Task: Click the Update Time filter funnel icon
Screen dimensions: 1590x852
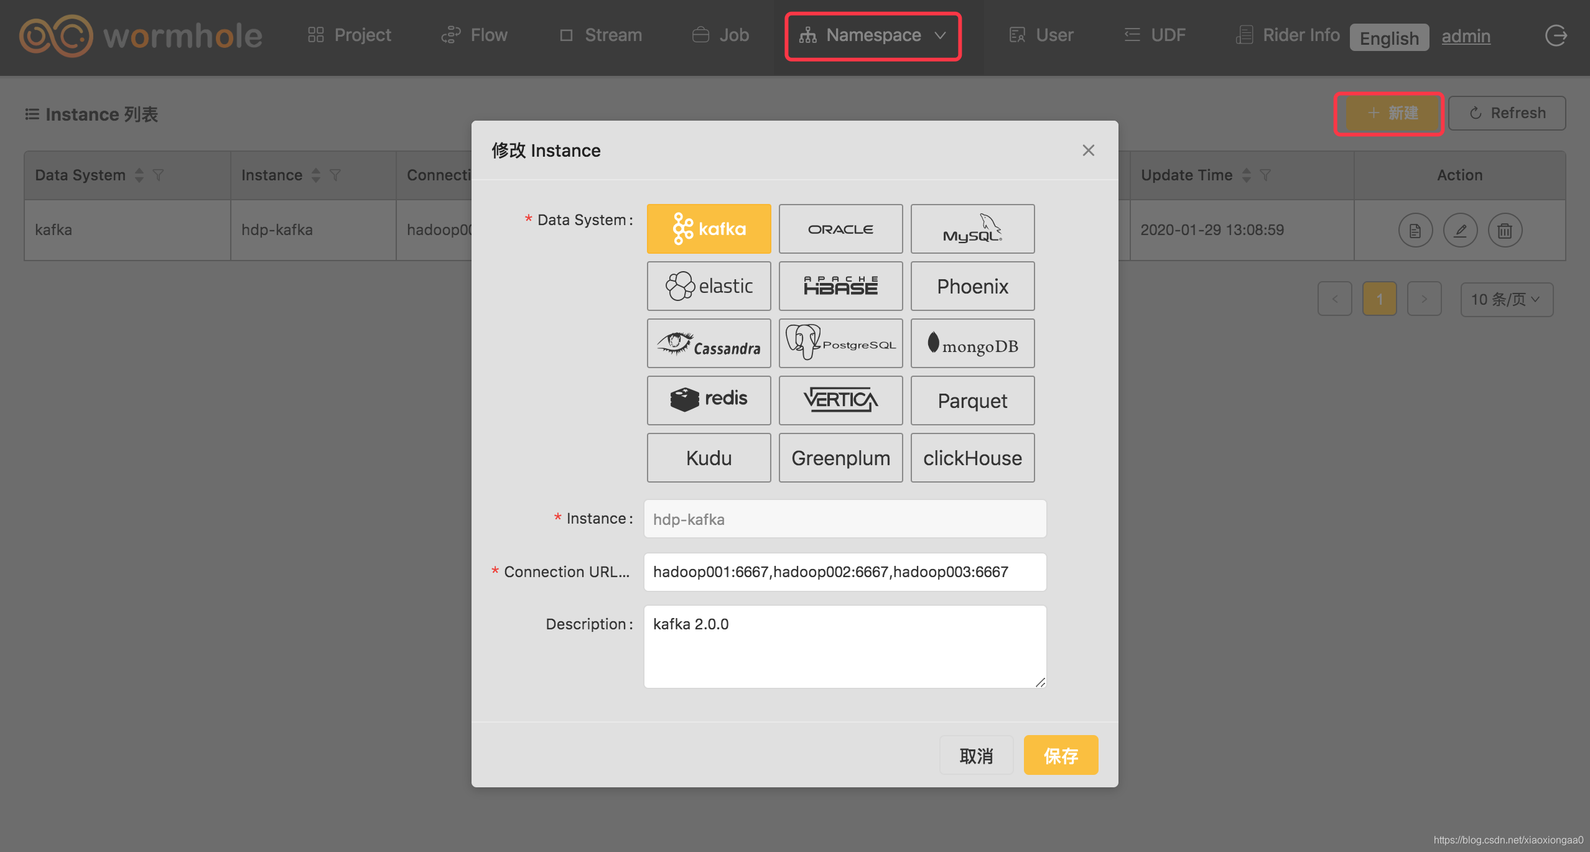Action: click(x=1265, y=175)
